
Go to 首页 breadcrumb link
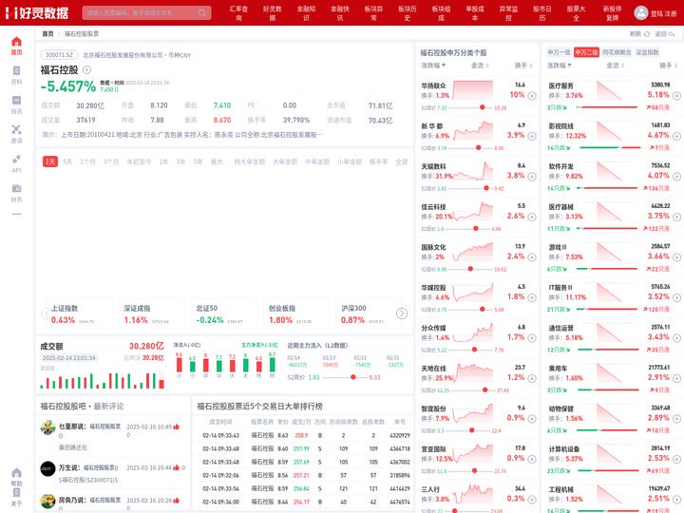click(x=48, y=33)
